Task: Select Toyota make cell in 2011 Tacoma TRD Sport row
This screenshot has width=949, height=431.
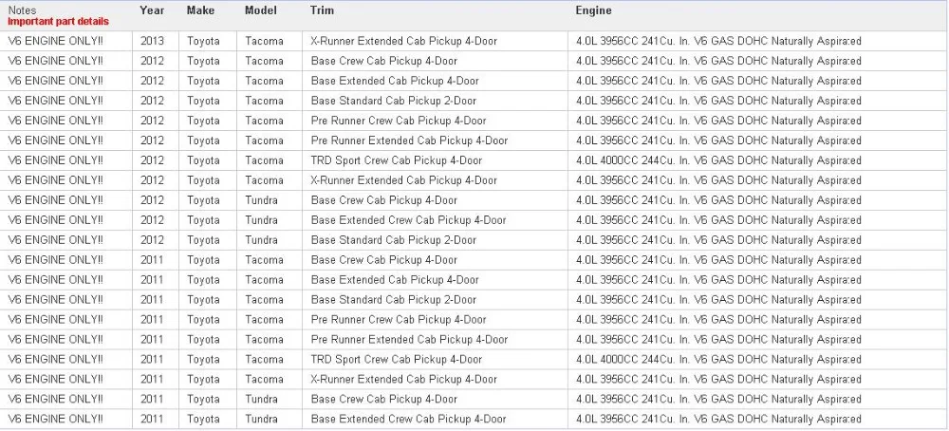Action: pos(203,360)
